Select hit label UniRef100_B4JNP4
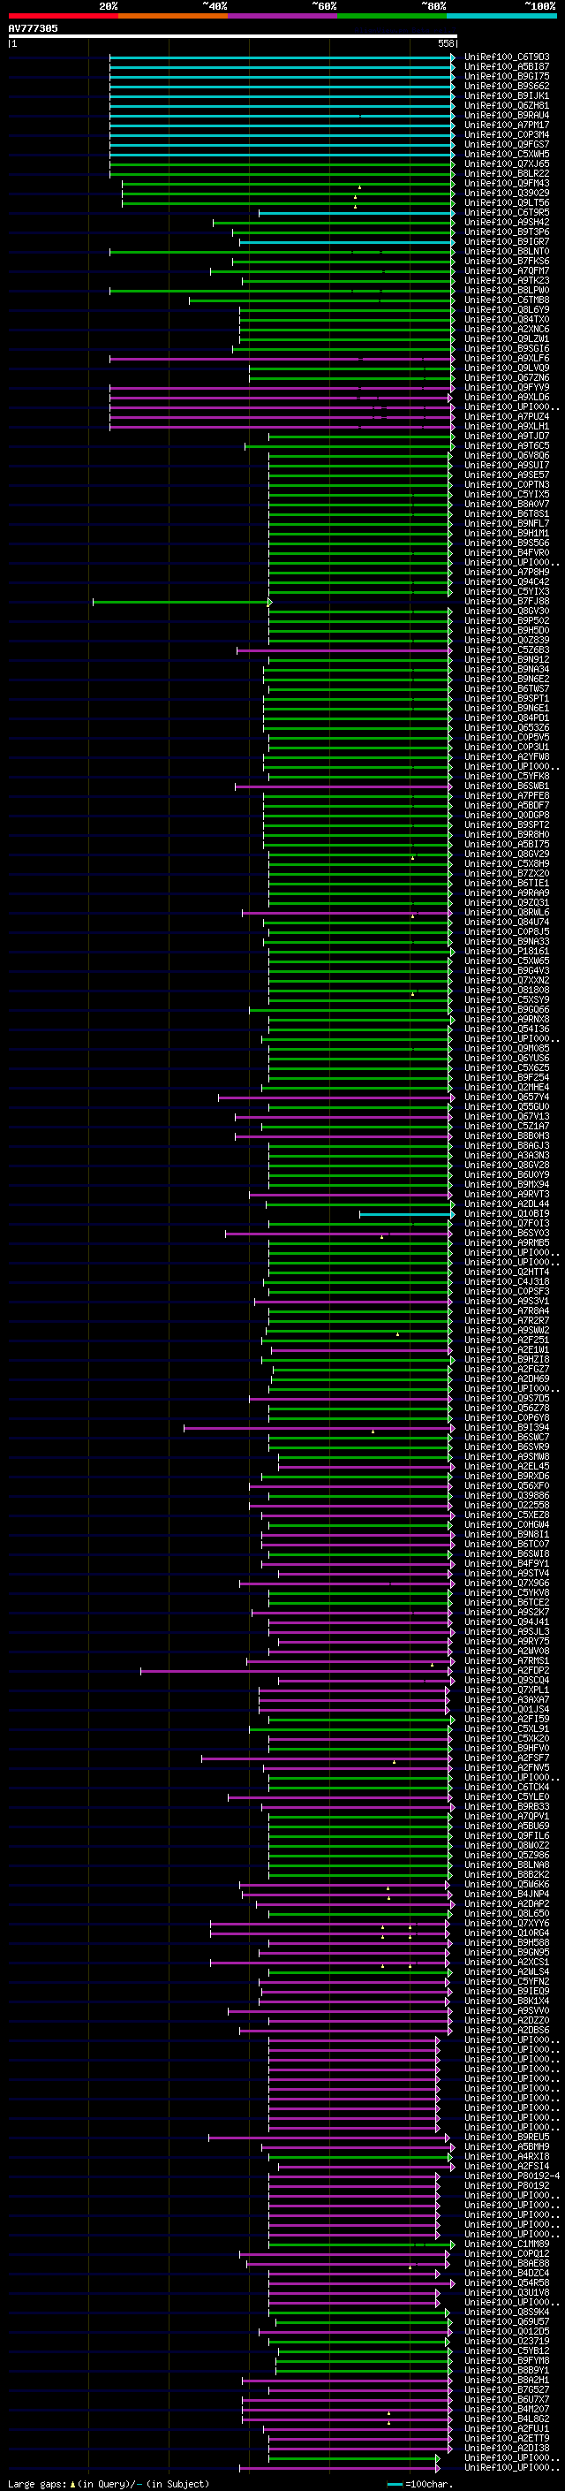This screenshot has height=2491, width=565. [507, 1894]
